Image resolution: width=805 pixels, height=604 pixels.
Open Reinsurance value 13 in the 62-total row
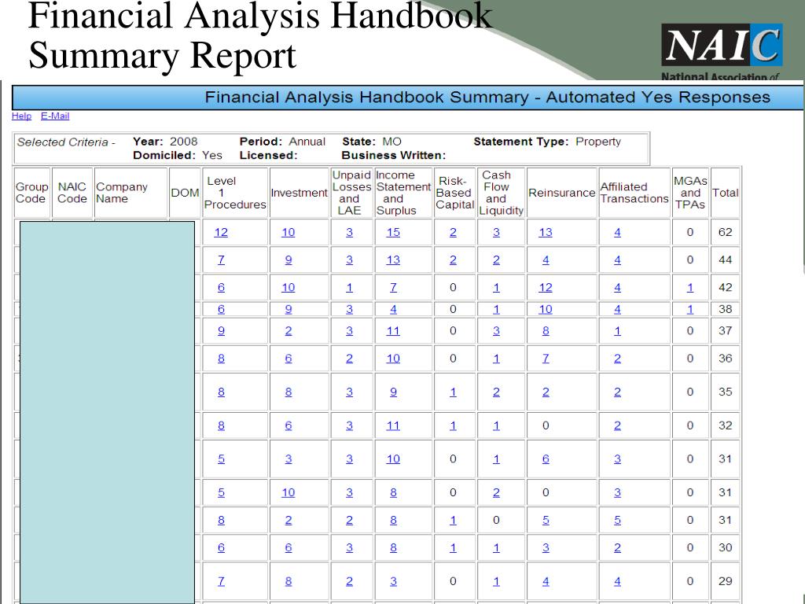546,232
